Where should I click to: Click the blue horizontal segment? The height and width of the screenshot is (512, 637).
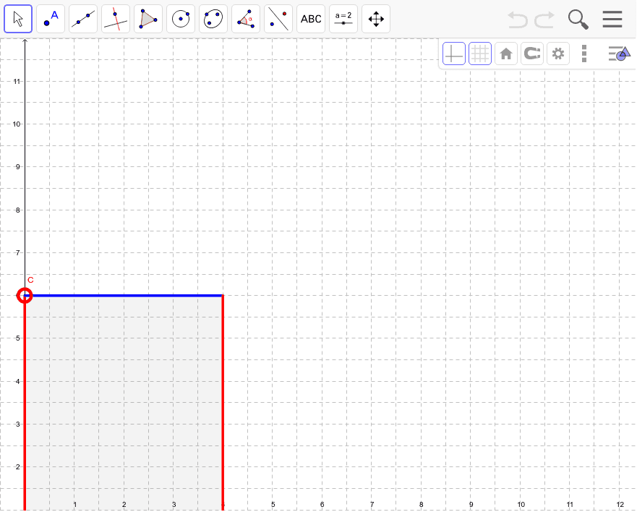pyautogui.click(x=124, y=296)
